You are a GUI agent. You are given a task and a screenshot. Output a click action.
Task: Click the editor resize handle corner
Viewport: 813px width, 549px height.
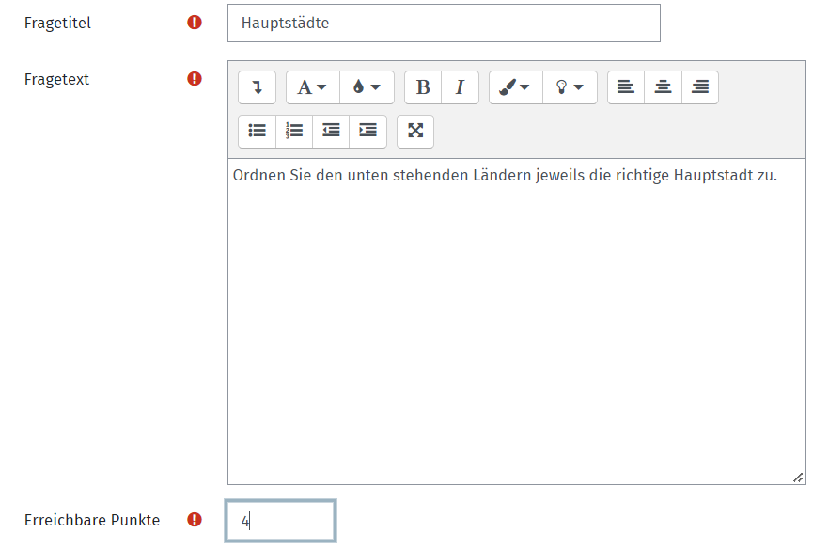[x=799, y=478]
